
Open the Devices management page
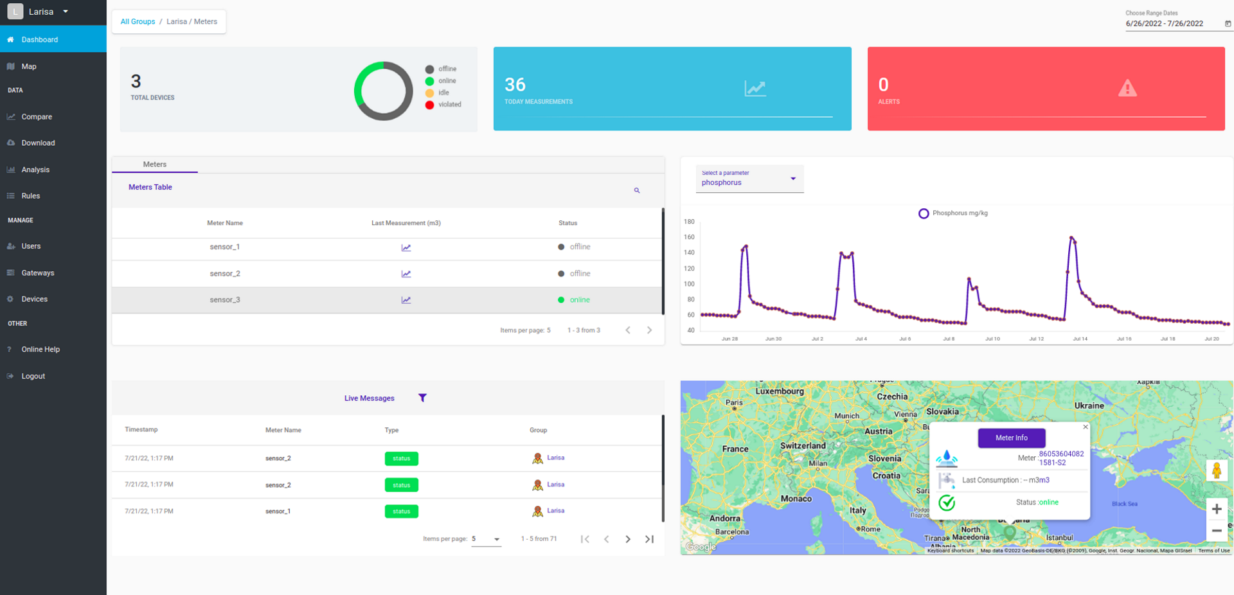pos(53,299)
